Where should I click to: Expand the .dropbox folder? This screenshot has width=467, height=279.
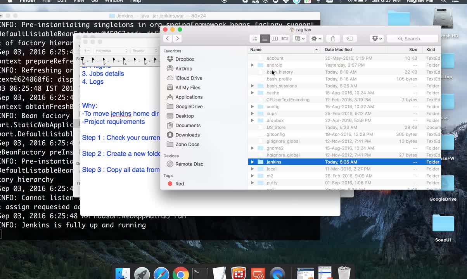pos(253,121)
